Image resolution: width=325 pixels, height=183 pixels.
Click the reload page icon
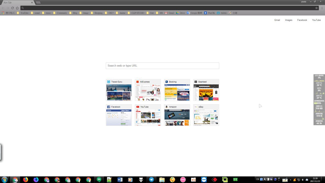(12, 8)
